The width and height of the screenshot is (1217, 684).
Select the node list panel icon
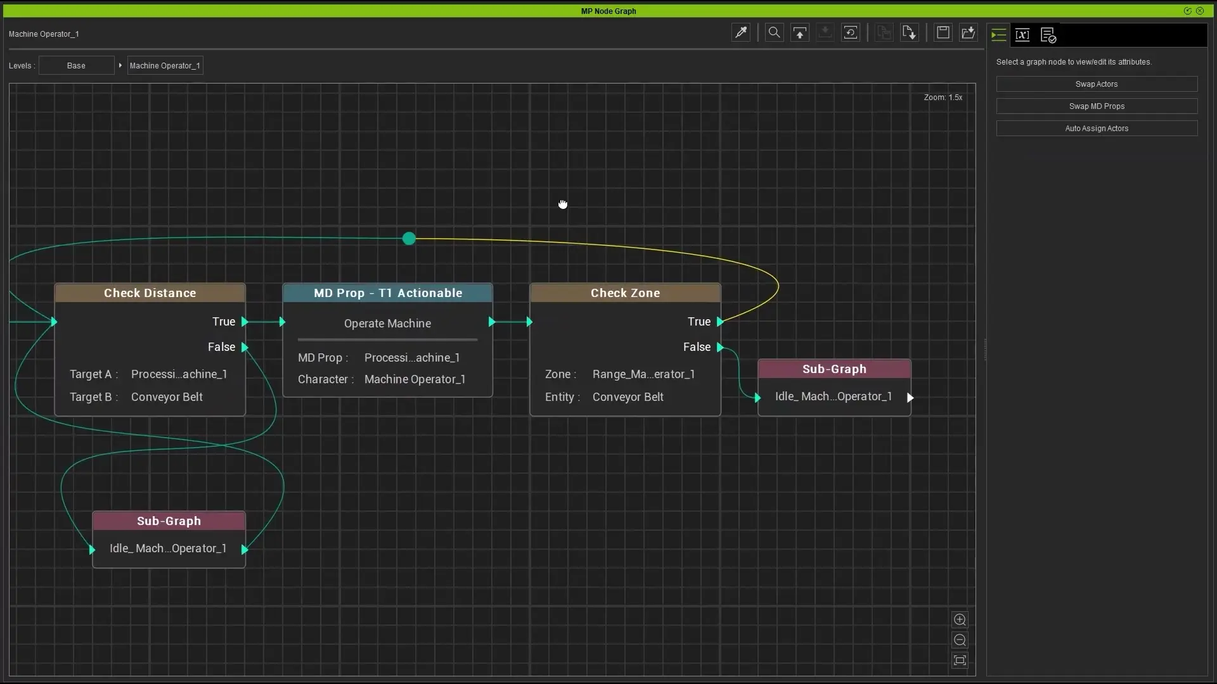point(998,35)
